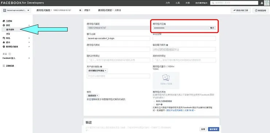270x133 pixels.
Task: Click the gear icon beside 設定
Action: click(4, 25)
